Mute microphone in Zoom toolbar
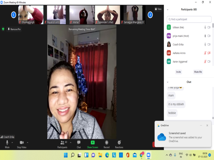This screenshot has height=160, width=214. click(7, 144)
